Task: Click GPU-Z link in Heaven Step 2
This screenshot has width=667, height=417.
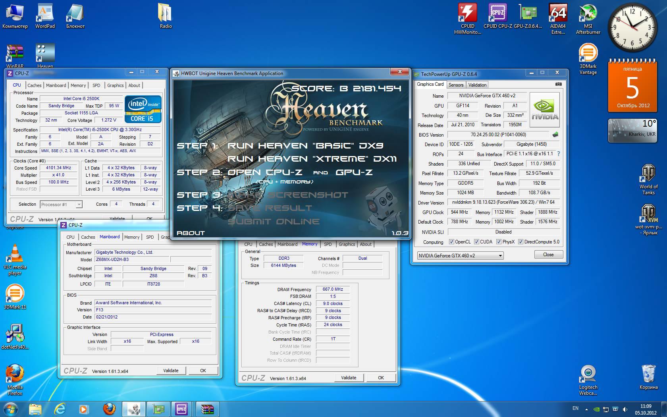Action: pos(354,172)
